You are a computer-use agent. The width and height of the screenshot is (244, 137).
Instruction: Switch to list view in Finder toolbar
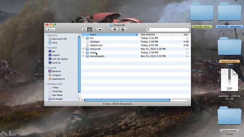tap(90, 30)
